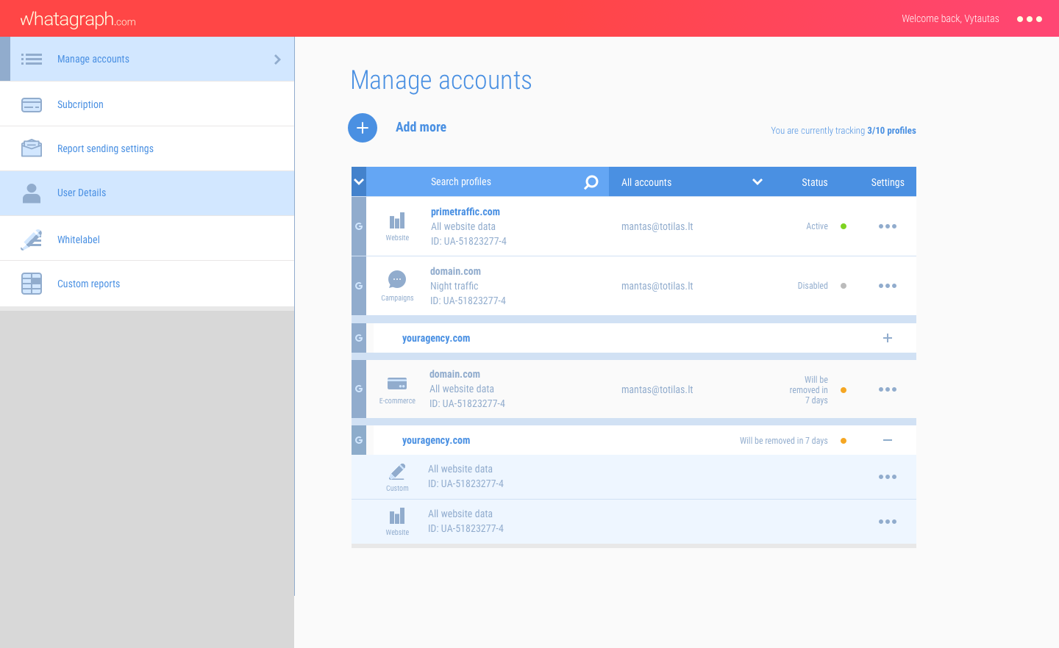Screen dimensions: 1059x648
Task: Click mantas@totilas.lt in Night traffic row
Action: coord(657,286)
